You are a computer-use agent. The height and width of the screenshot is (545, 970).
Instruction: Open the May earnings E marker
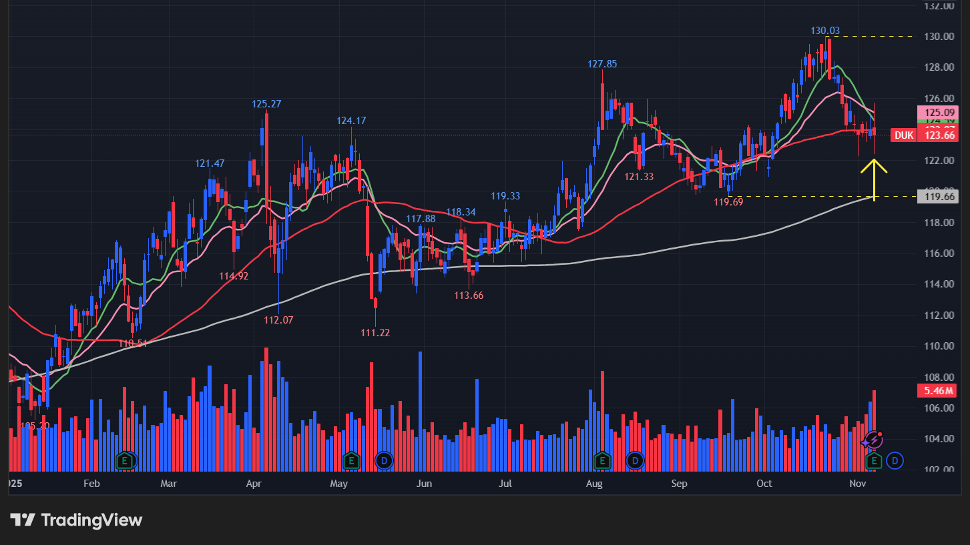point(351,460)
